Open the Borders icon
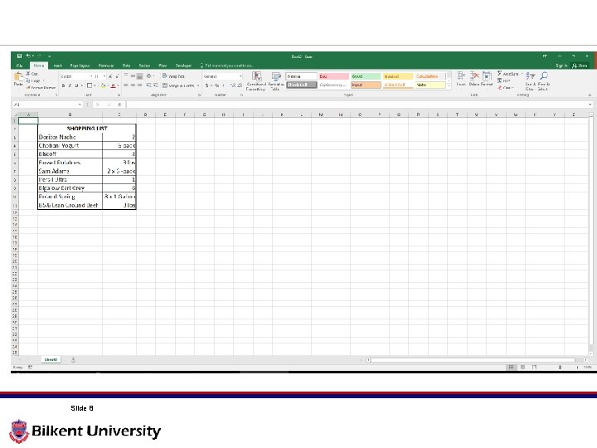 pos(90,85)
